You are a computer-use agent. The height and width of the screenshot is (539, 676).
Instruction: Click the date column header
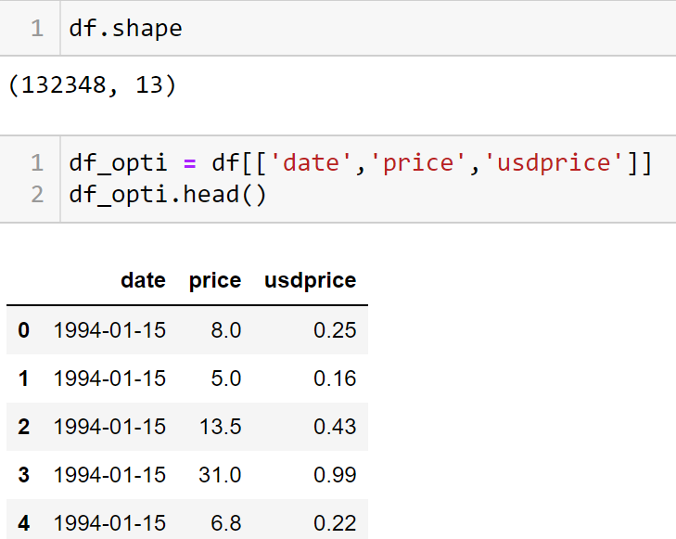tap(143, 281)
